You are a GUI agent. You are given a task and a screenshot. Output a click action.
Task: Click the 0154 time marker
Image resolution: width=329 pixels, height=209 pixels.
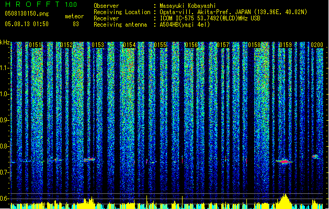(x=129, y=45)
